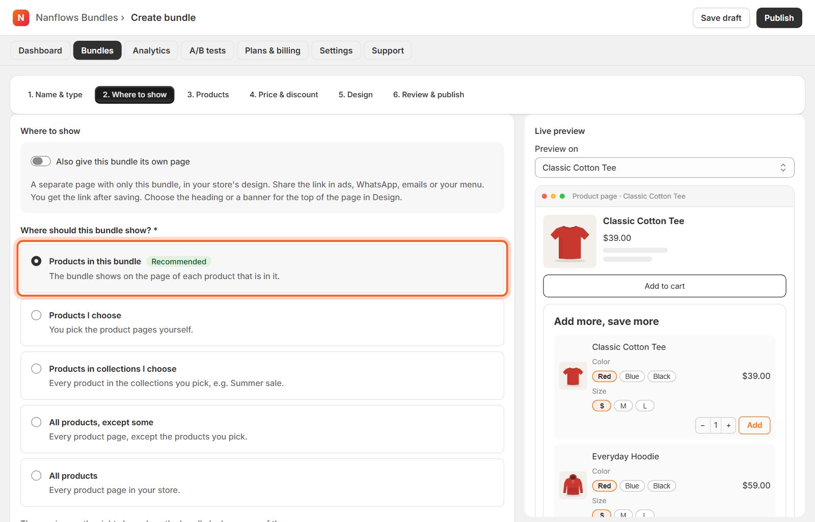Select 'All products, except some' radio
Screen dimensions: 815x522
click(36, 422)
